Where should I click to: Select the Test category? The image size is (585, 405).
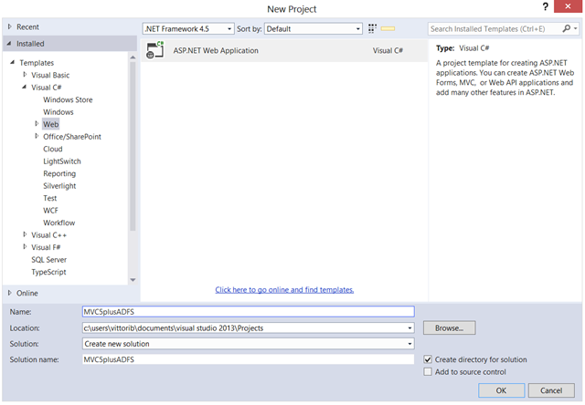coord(50,198)
